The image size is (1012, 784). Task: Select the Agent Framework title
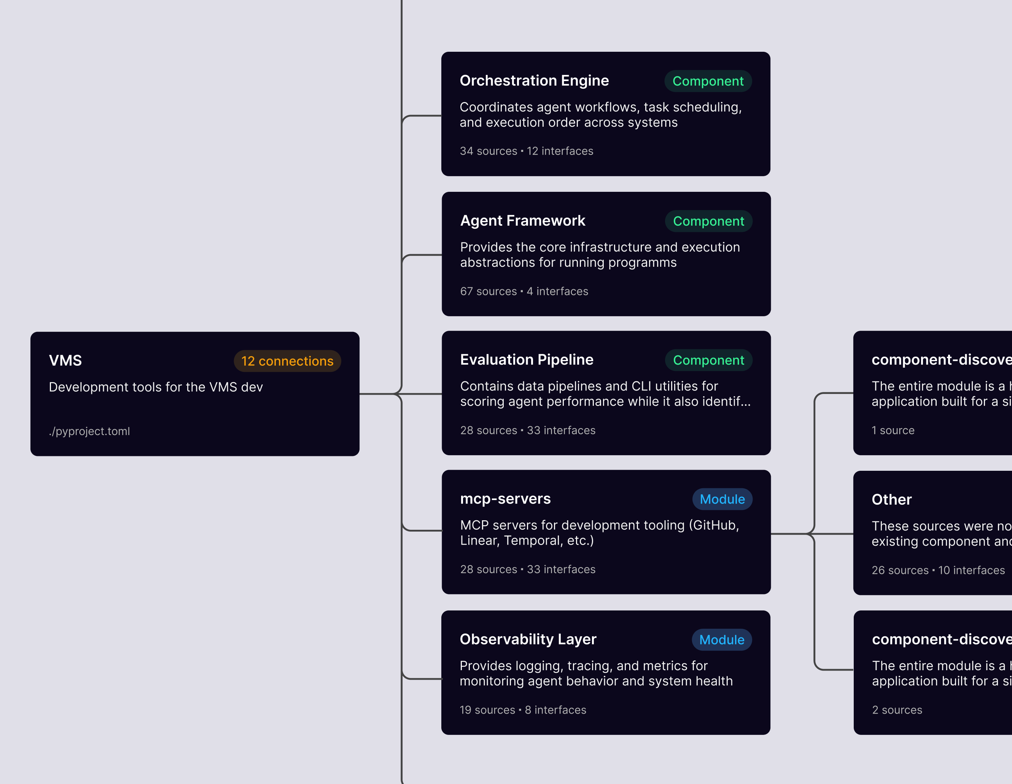(x=523, y=221)
